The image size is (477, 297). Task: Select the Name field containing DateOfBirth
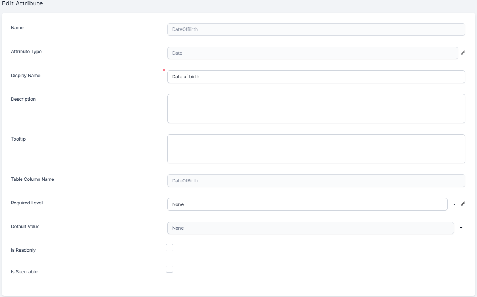316,29
